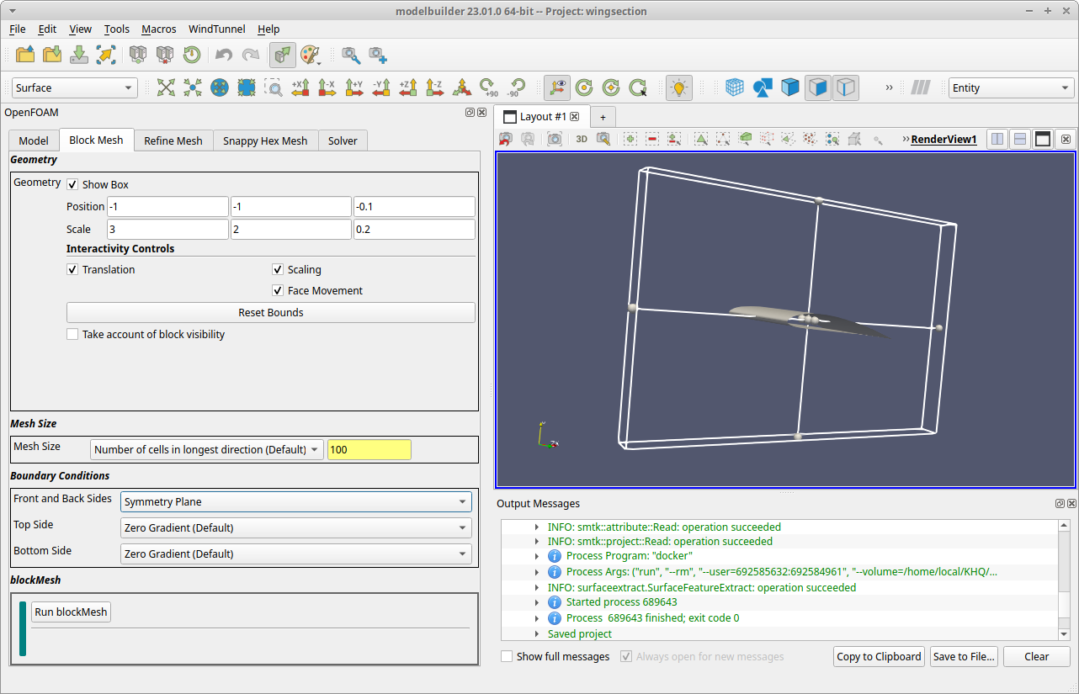Click the blue shapes icon
This screenshot has width=1079, height=694.
pyautogui.click(x=763, y=87)
